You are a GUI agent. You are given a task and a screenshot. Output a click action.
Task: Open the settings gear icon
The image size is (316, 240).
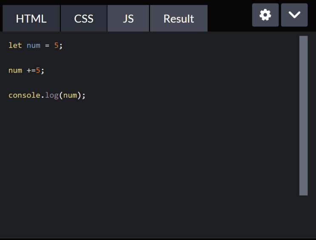(265, 15)
